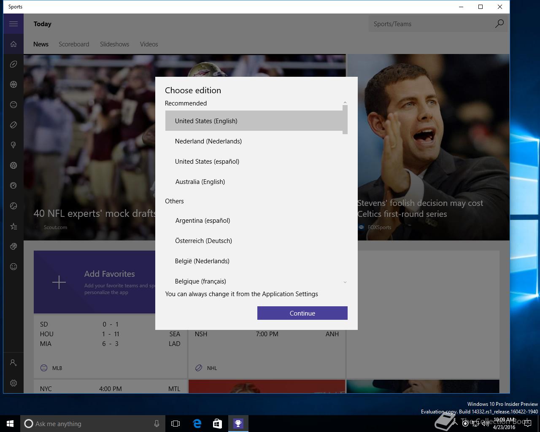Open the hockey puck sidebar section
This screenshot has width=540, height=432.
(13, 125)
